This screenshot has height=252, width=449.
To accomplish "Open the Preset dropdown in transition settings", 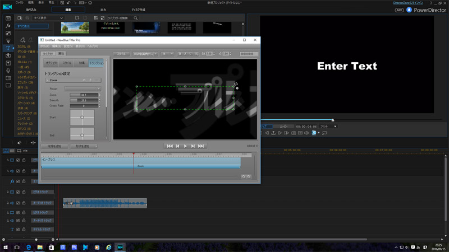I will (83, 88).
